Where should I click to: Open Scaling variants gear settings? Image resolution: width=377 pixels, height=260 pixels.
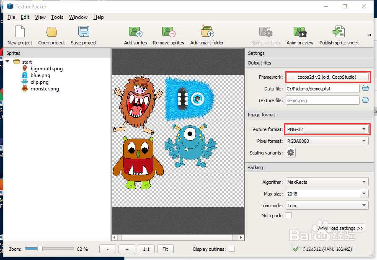point(291,152)
